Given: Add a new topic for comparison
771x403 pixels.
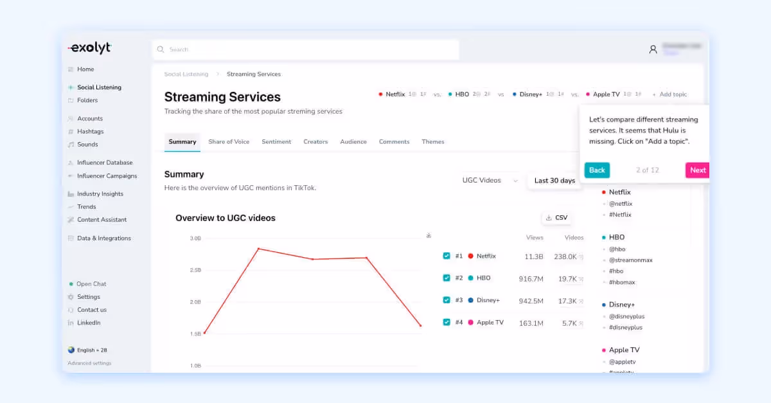Looking at the screenshot, I should pyautogui.click(x=670, y=94).
